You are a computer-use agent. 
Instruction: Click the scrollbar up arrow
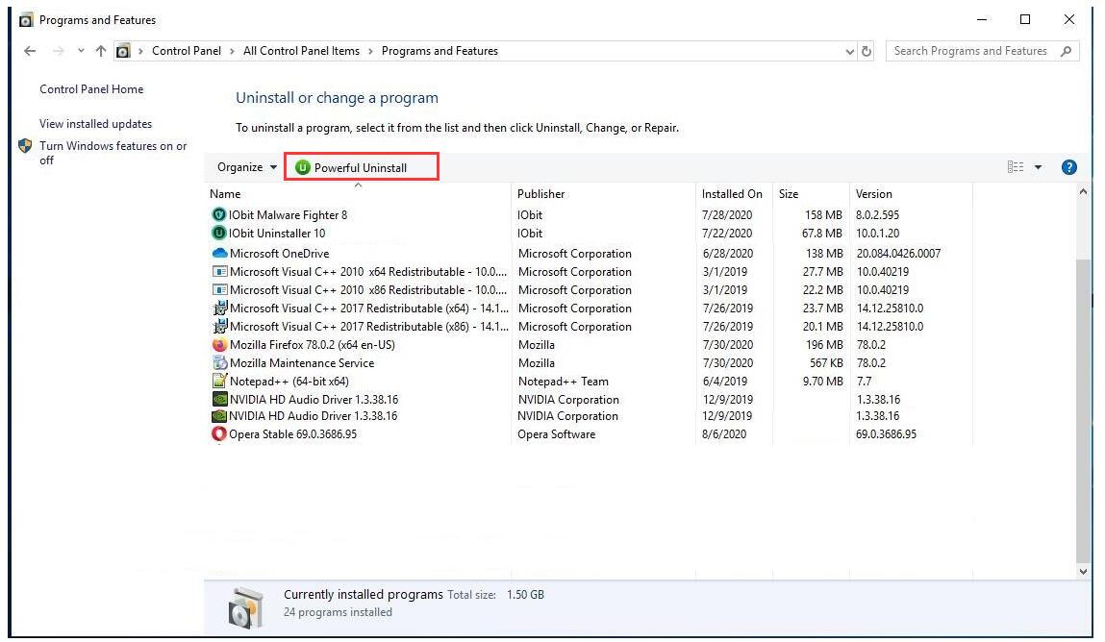[1083, 192]
